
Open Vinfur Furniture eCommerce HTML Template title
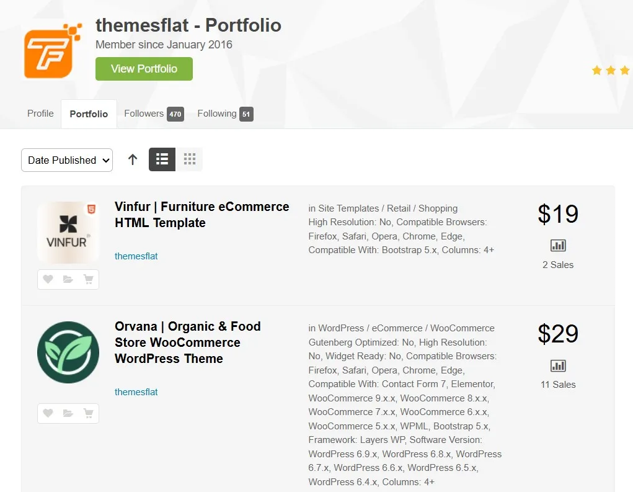[x=201, y=215]
